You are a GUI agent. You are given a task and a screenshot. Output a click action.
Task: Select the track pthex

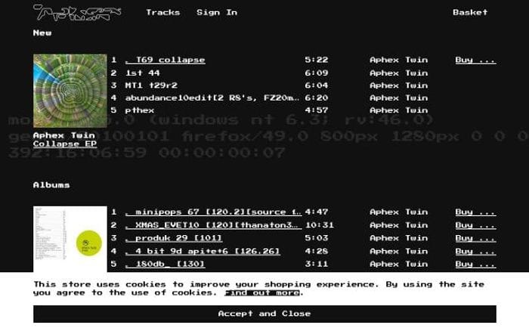[140, 110]
